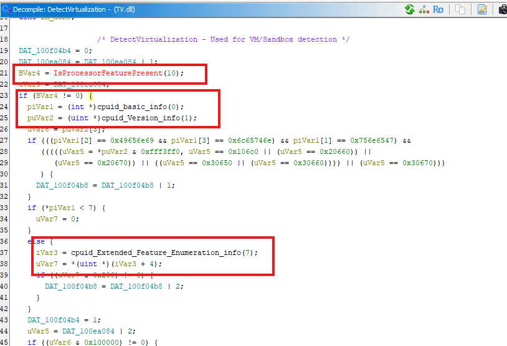Click the argument 10 of IsProcessorFeaturePresent
Image resolution: width=507 pixels, height=346 pixels.
(x=173, y=73)
